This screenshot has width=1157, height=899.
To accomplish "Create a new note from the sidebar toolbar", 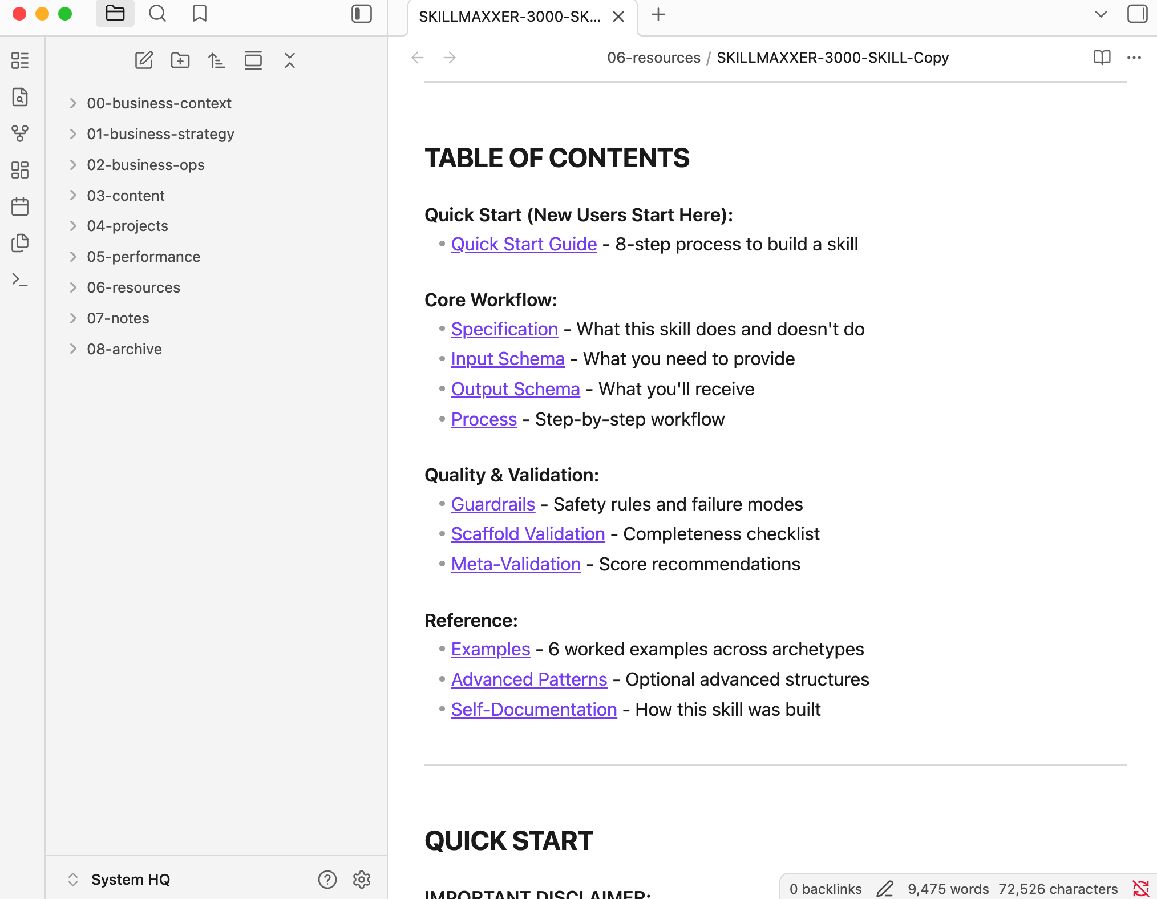I will tap(144, 60).
